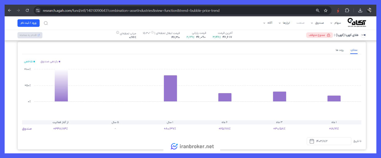Switch to the عملکرد tab

pos(354,50)
